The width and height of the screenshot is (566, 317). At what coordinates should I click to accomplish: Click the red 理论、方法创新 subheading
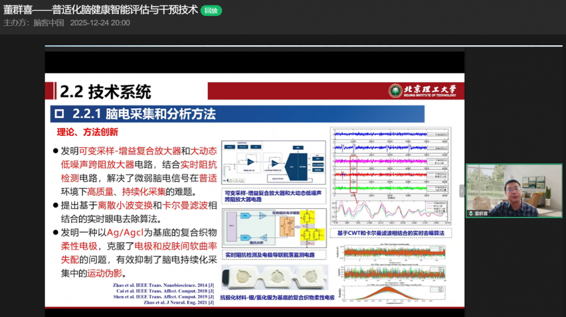tap(87, 133)
